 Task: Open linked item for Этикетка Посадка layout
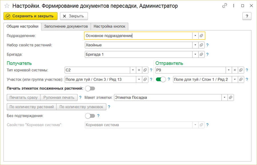tap(231, 97)
